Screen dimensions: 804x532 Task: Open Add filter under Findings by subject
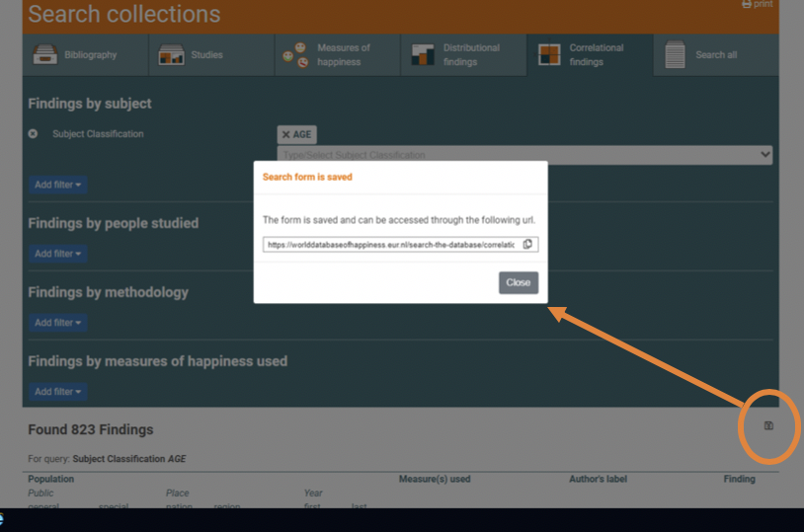pyautogui.click(x=59, y=185)
